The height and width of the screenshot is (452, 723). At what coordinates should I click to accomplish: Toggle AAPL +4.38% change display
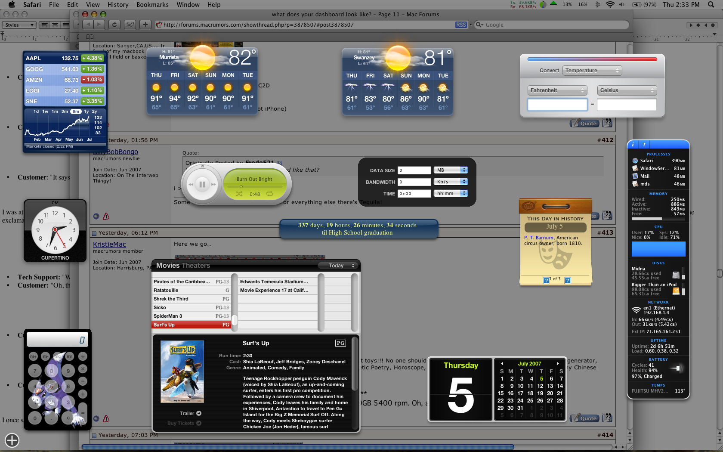click(93, 58)
